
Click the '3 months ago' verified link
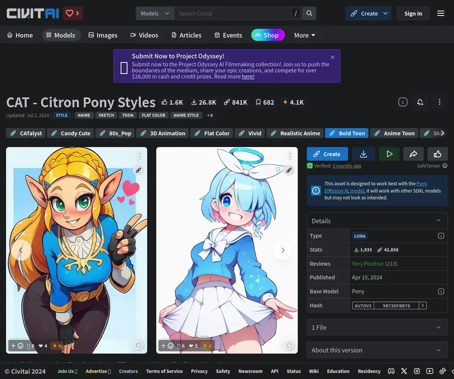coord(347,166)
